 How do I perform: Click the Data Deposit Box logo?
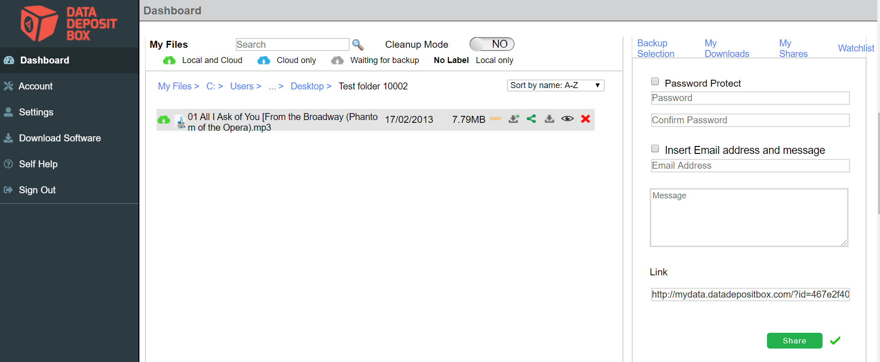[x=69, y=23]
